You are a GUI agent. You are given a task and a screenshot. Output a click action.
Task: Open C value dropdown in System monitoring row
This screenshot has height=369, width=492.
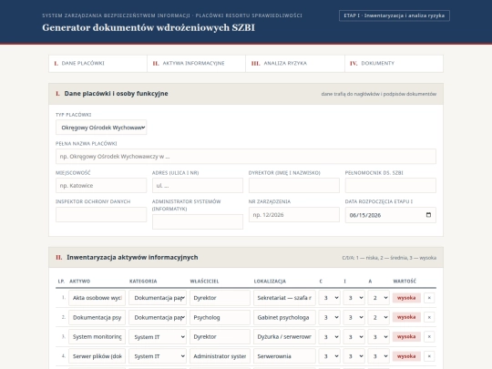(x=330, y=337)
